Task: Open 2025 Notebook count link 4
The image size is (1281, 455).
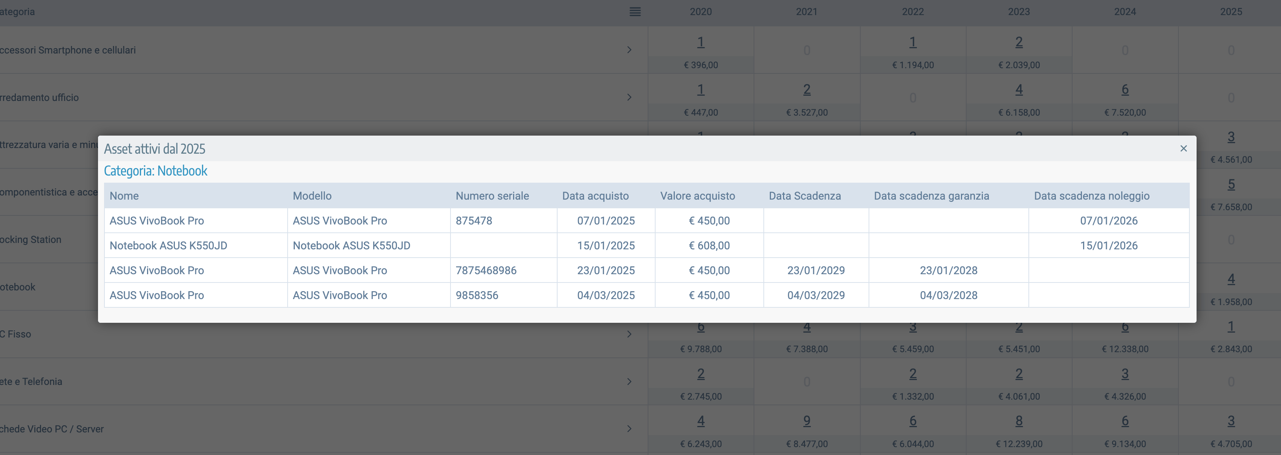Action: pos(1231,279)
